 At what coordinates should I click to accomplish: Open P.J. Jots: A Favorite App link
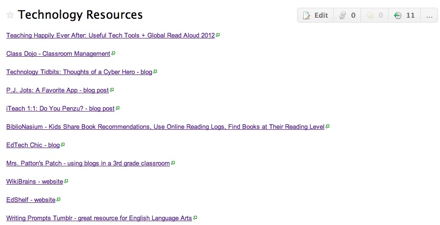point(57,90)
